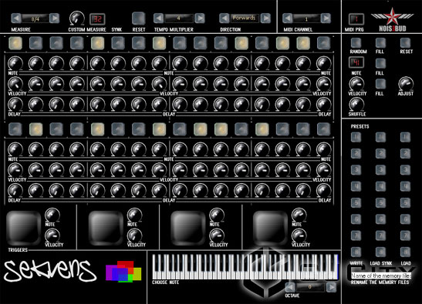Toggle the last step of the top row
The image size is (422, 304).
click(323, 43)
